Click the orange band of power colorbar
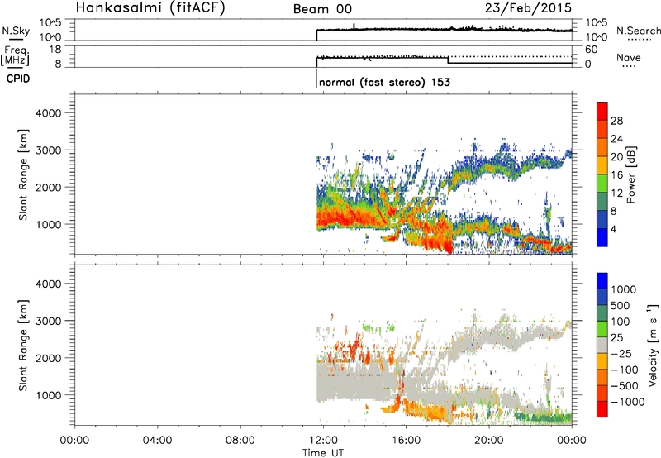 pyautogui.click(x=602, y=147)
